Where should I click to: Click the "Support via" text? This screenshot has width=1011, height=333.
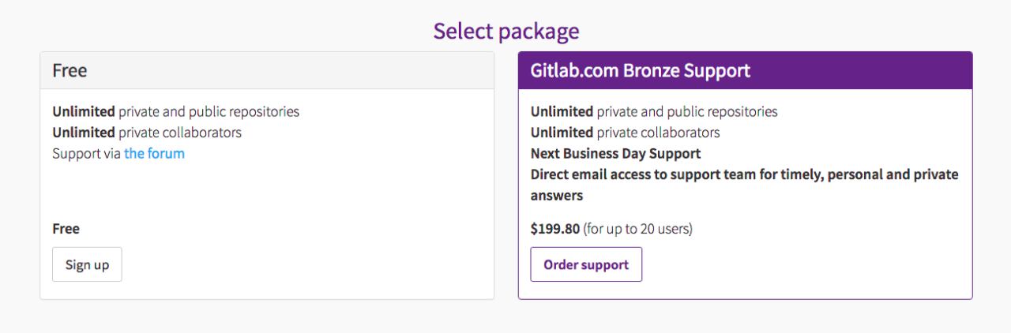[x=87, y=153]
